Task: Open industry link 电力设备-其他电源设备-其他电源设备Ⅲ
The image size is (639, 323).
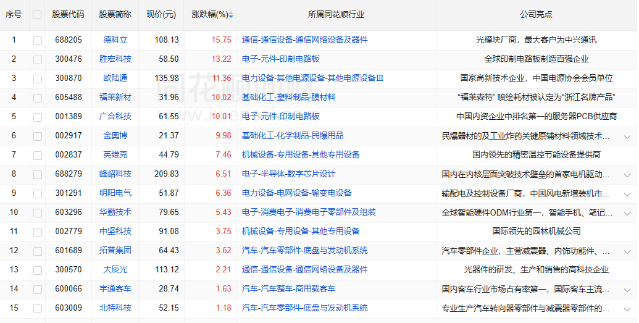Action: [312, 78]
